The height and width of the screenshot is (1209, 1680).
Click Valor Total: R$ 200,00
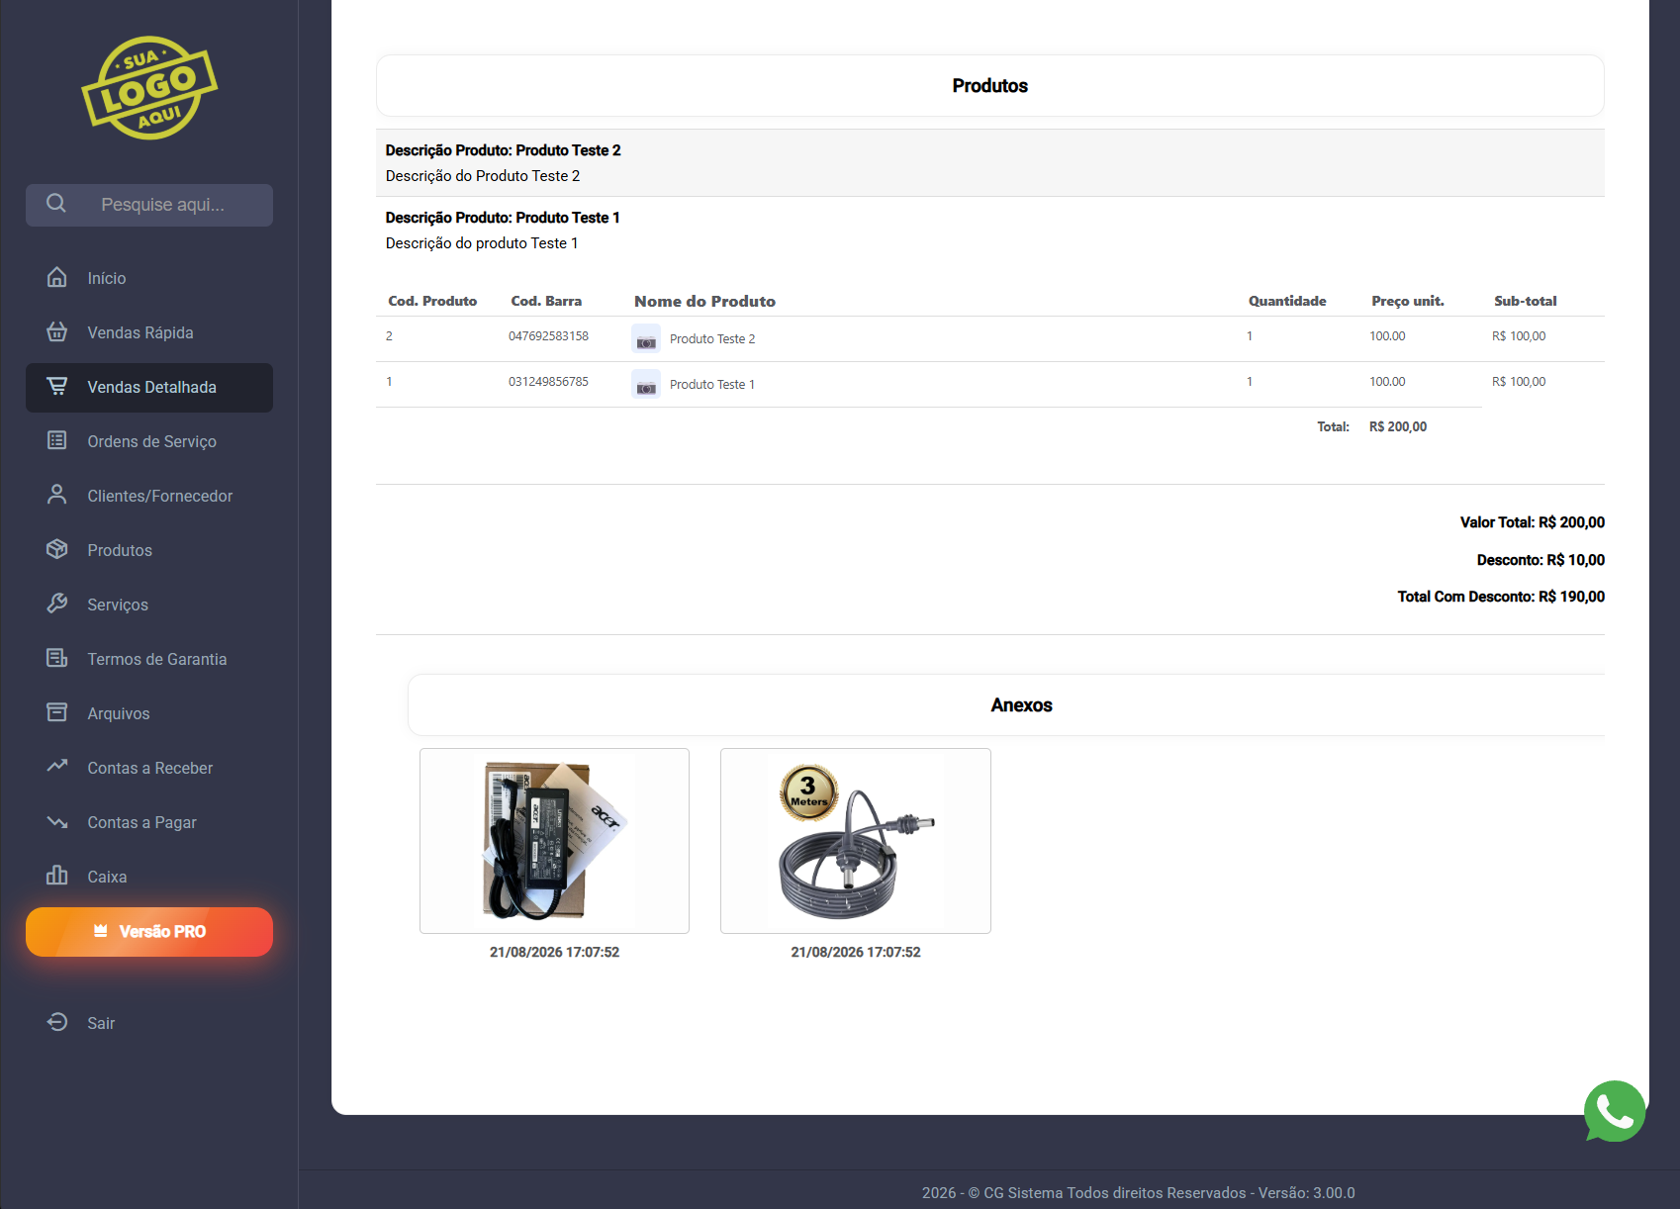click(1533, 522)
